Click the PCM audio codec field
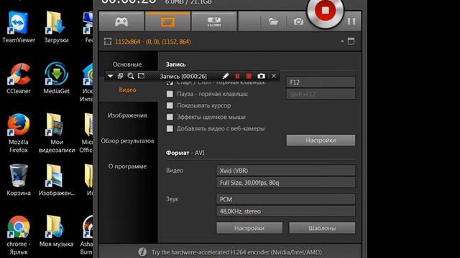Screen dimensions: 460x258 pyautogui.click(x=286, y=199)
